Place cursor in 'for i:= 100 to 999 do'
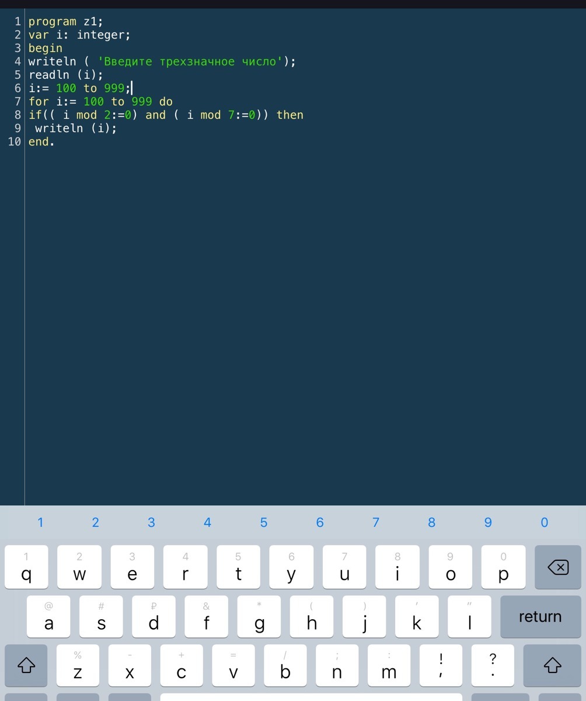586x701 pixels. [x=100, y=102]
